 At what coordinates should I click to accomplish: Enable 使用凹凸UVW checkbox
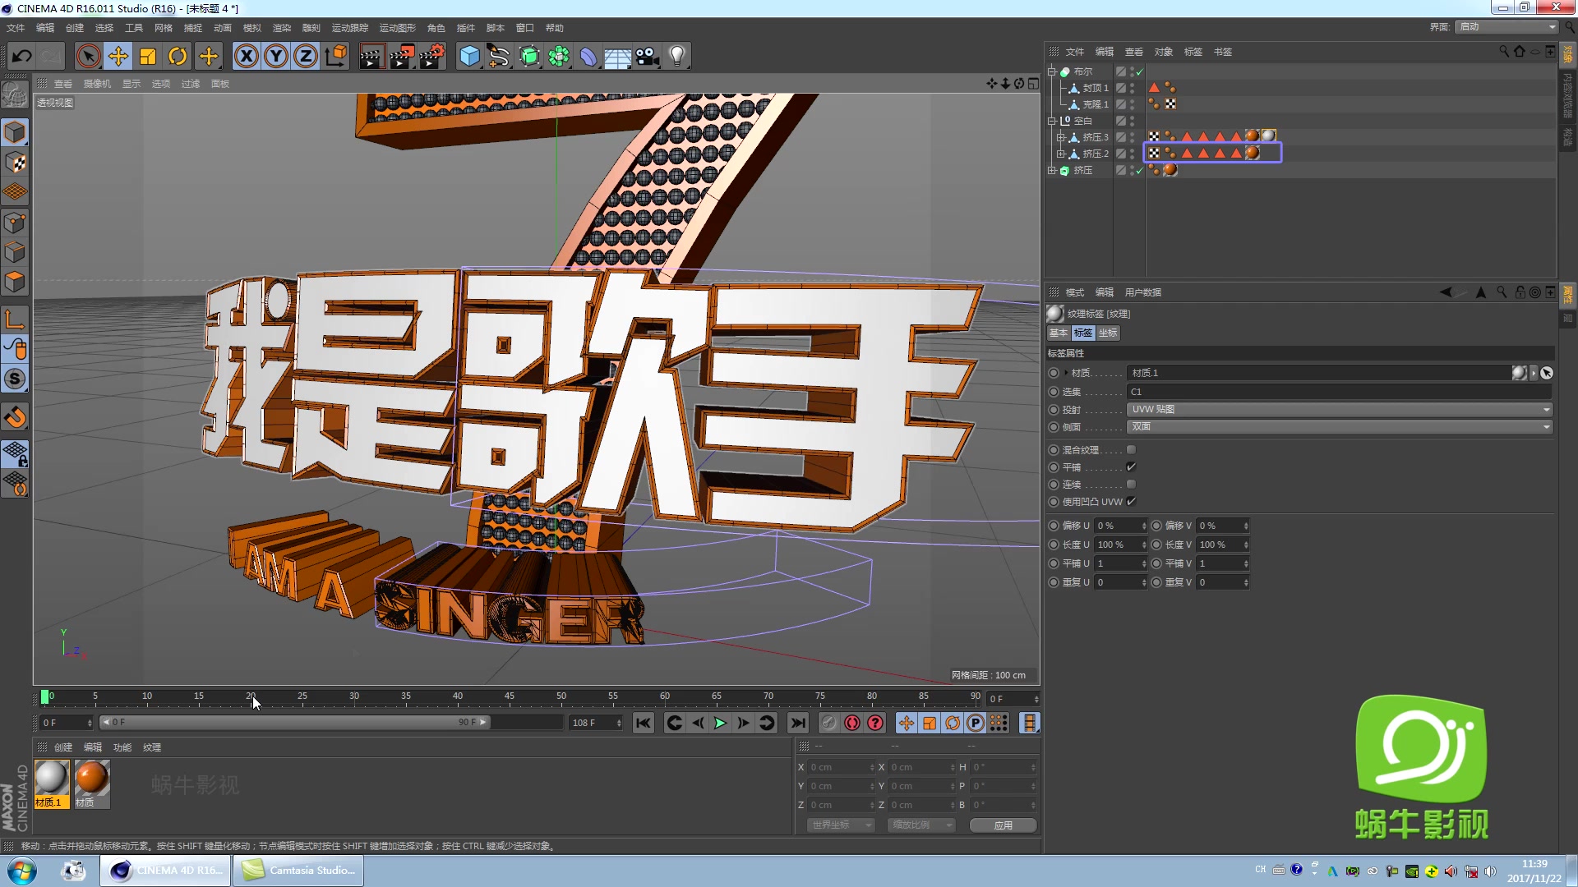(x=1132, y=502)
